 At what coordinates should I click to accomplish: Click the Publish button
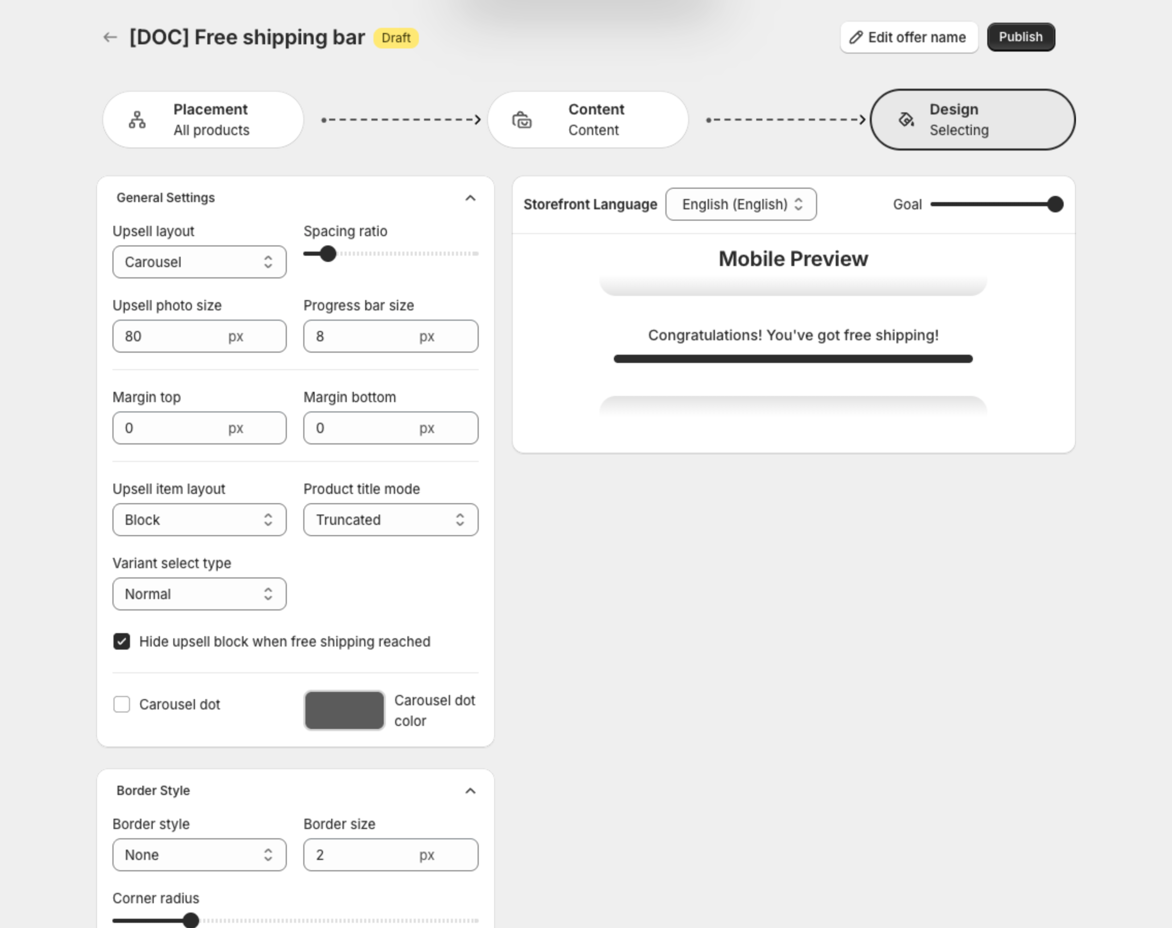coord(1021,37)
